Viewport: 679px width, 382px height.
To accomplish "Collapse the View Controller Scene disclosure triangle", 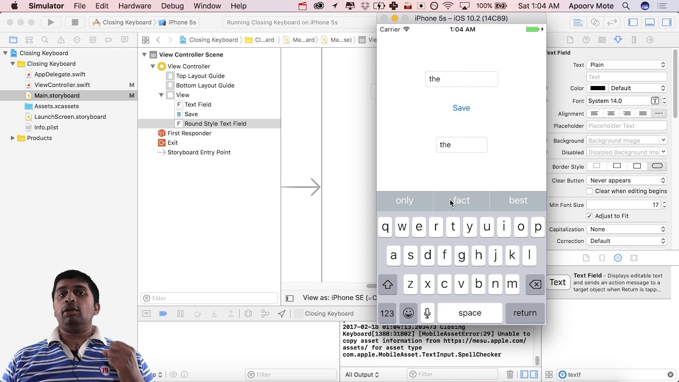I will coord(144,55).
